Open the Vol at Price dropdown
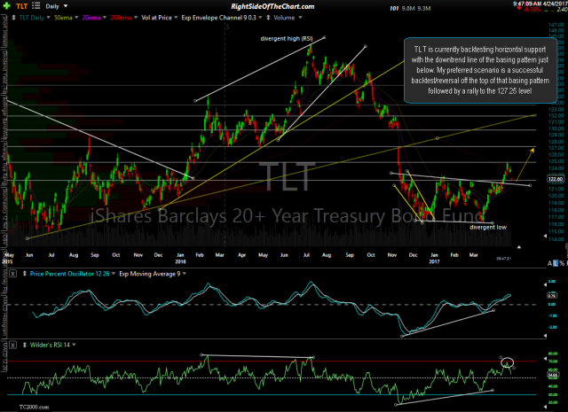Viewport: 568px width, 412px height. 176,18
